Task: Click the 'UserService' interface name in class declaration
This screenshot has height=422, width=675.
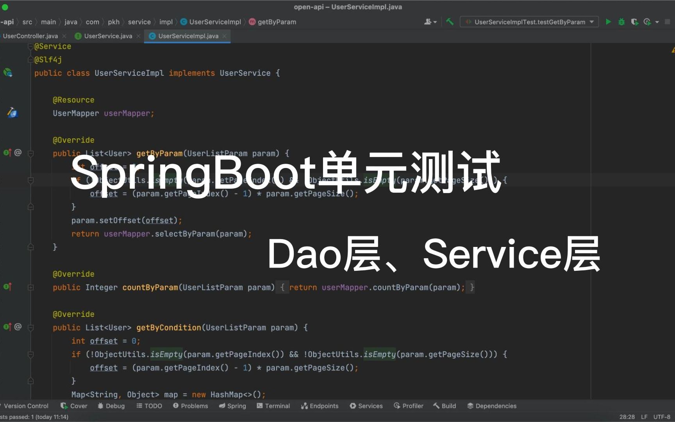Action: (x=245, y=73)
